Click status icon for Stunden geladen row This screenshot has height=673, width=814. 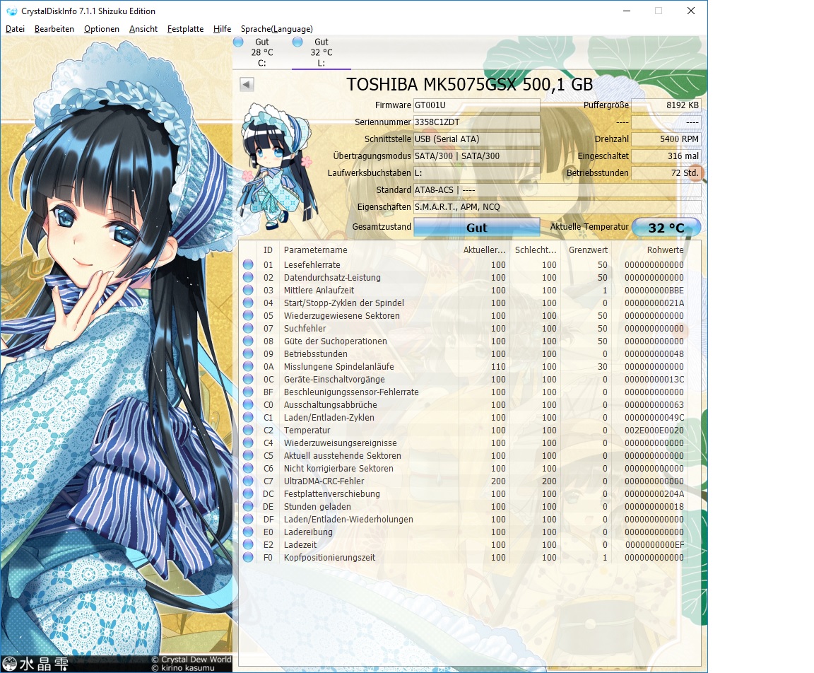point(248,506)
